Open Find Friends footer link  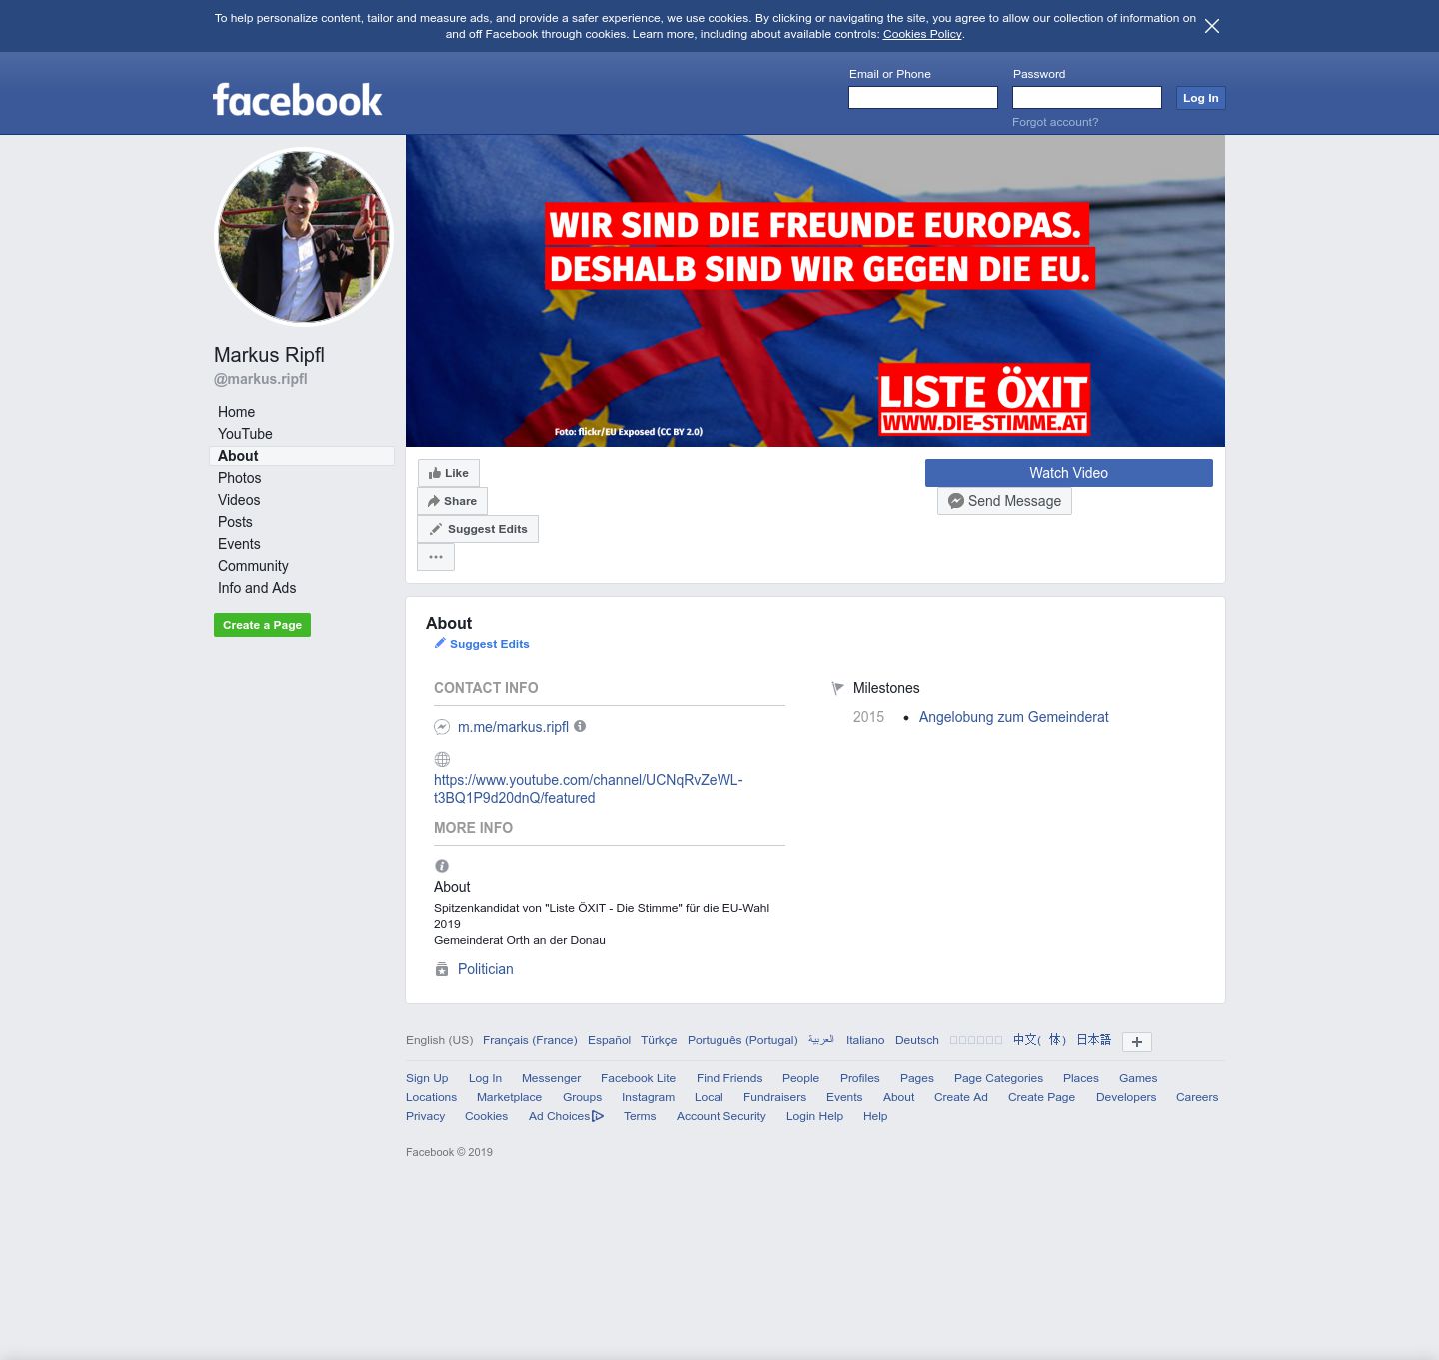[x=729, y=1078]
